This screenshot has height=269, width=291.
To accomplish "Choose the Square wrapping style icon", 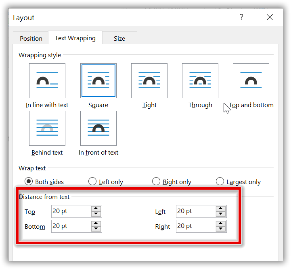I will (98, 81).
